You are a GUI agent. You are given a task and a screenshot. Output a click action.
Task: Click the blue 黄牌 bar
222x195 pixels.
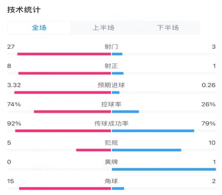tap(164, 169)
